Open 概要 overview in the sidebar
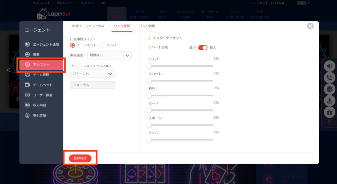The image size is (337, 184). pyautogui.click(x=42, y=55)
